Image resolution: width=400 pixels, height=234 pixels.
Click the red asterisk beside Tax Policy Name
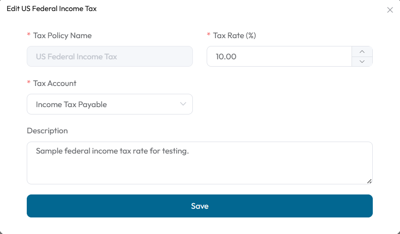29,34
